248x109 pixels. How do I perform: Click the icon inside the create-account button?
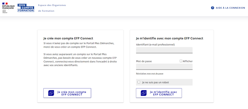pos(51,93)
